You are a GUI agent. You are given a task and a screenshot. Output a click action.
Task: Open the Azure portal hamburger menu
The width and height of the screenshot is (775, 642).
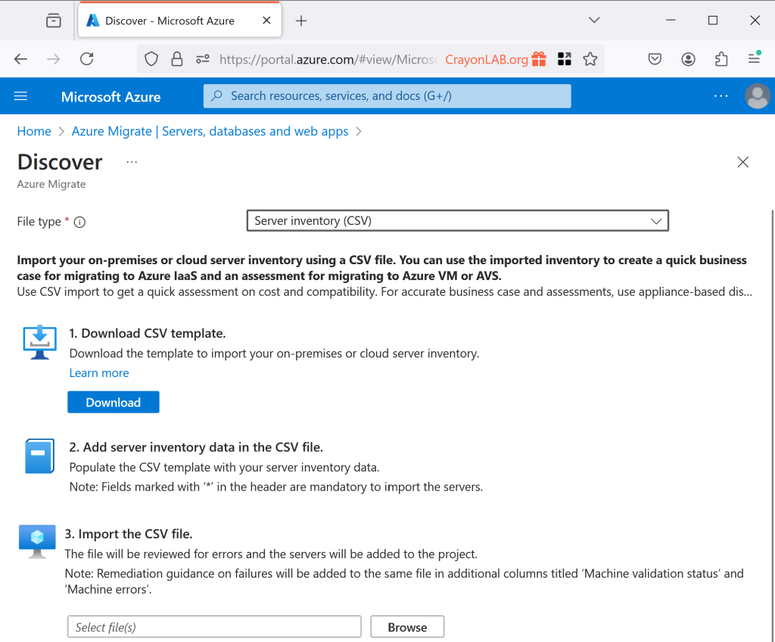[20, 96]
